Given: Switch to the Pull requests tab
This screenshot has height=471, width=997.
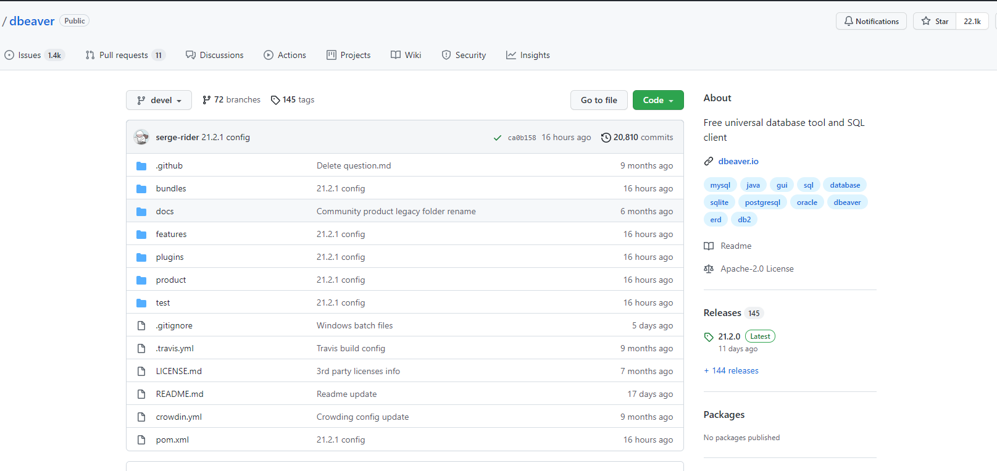Looking at the screenshot, I should click(x=123, y=55).
